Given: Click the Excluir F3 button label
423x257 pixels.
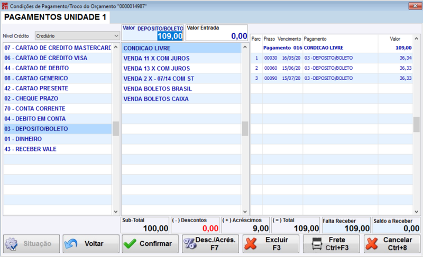Looking at the screenshot, I should (x=277, y=244).
